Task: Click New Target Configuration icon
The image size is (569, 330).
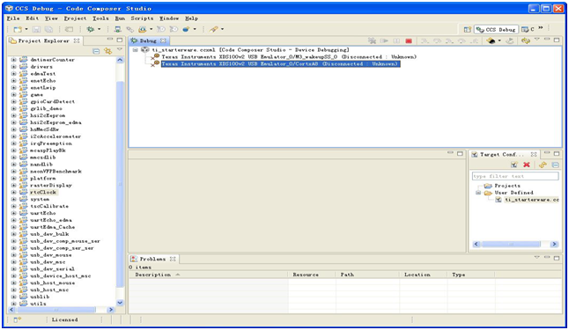Action: click(x=514, y=165)
